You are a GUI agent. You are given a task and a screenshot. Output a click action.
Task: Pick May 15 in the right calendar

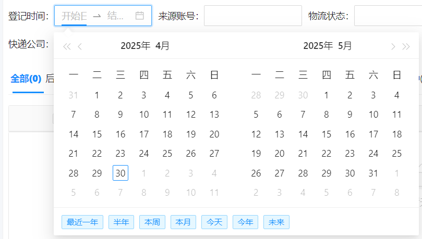click(x=327, y=134)
